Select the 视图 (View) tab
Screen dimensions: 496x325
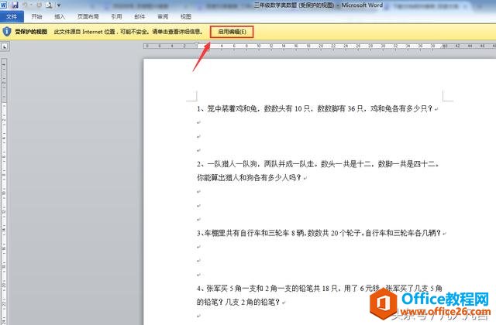(x=185, y=15)
